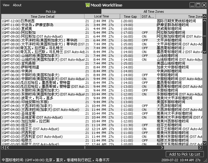Click the time zone name 萨摩亚群岛标准时间

click(173, 25)
